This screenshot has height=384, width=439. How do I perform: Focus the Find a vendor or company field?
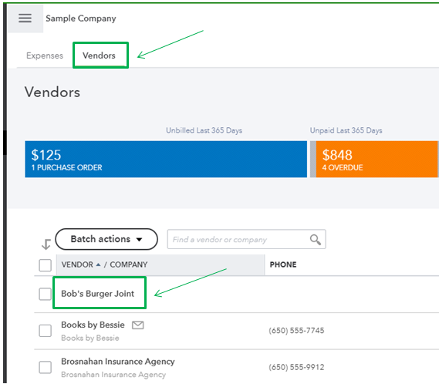pos(238,239)
